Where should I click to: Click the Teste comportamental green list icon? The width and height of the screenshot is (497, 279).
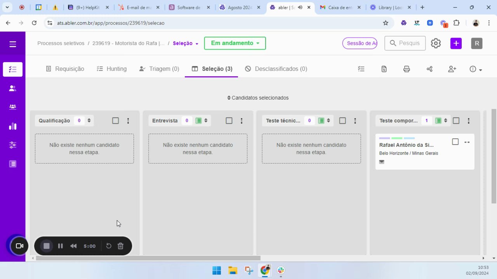[x=438, y=121]
